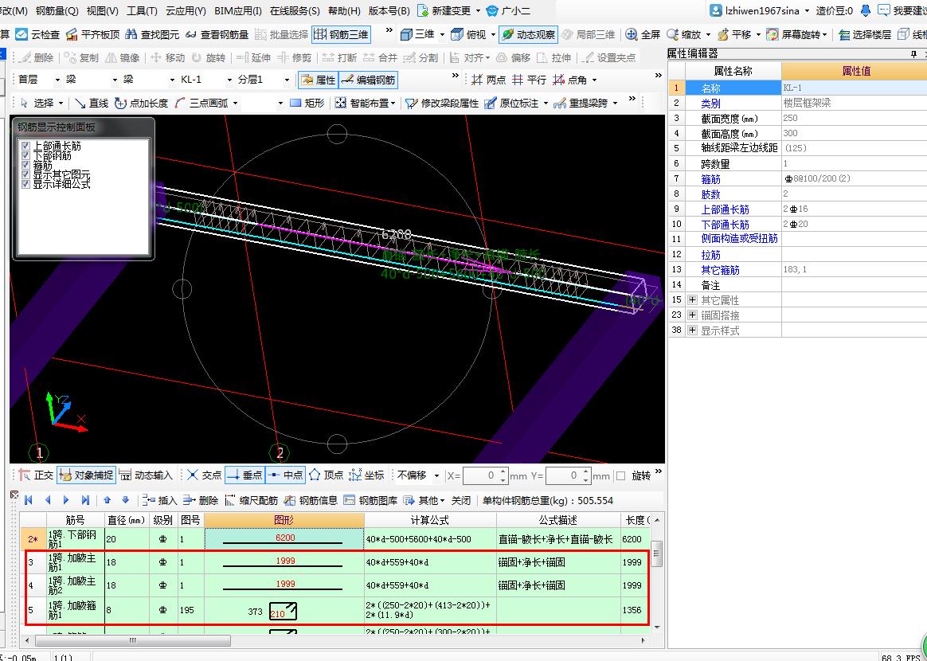
Task: Click the 镜像 mirror tool
Action: click(123, 57)
